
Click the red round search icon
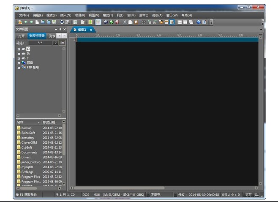point(117,22)
